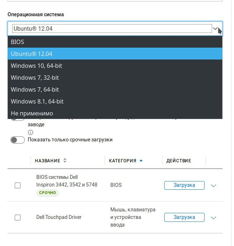The height and width of the screenshot is (246, 234).
Task: Sort by НАЗВАНИЕ column sort arrows
Action: [65, 161]
